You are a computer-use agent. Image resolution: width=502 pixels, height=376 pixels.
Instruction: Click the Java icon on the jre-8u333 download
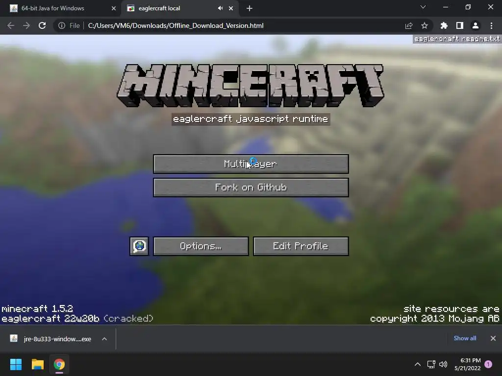tap(13, 338)
